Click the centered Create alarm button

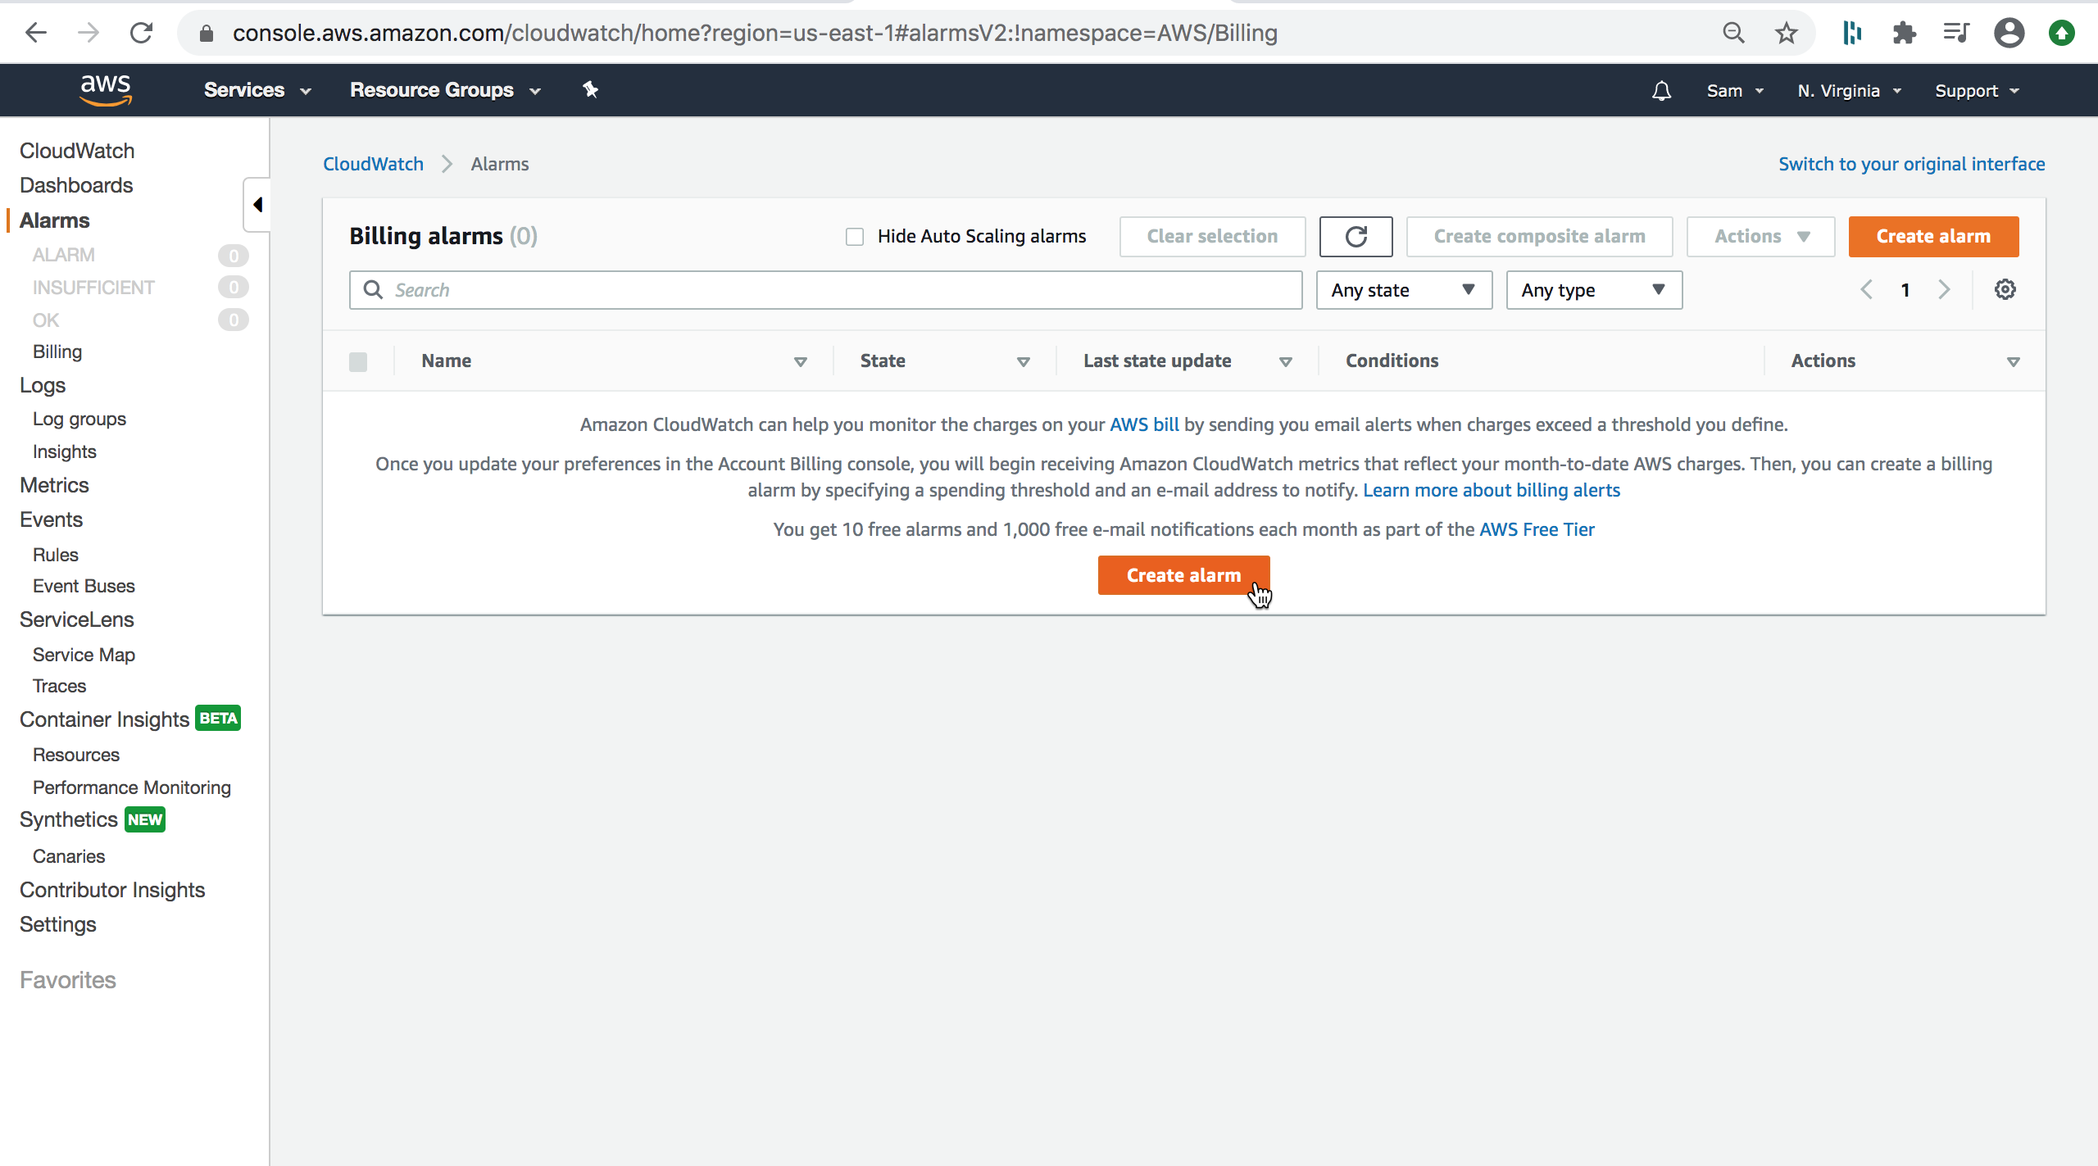pyautogui.click(x=1183, y=575)
